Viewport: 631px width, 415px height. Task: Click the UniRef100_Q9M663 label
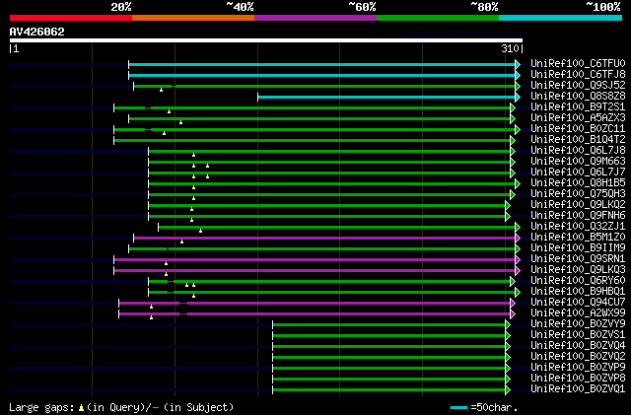(578, 162)
